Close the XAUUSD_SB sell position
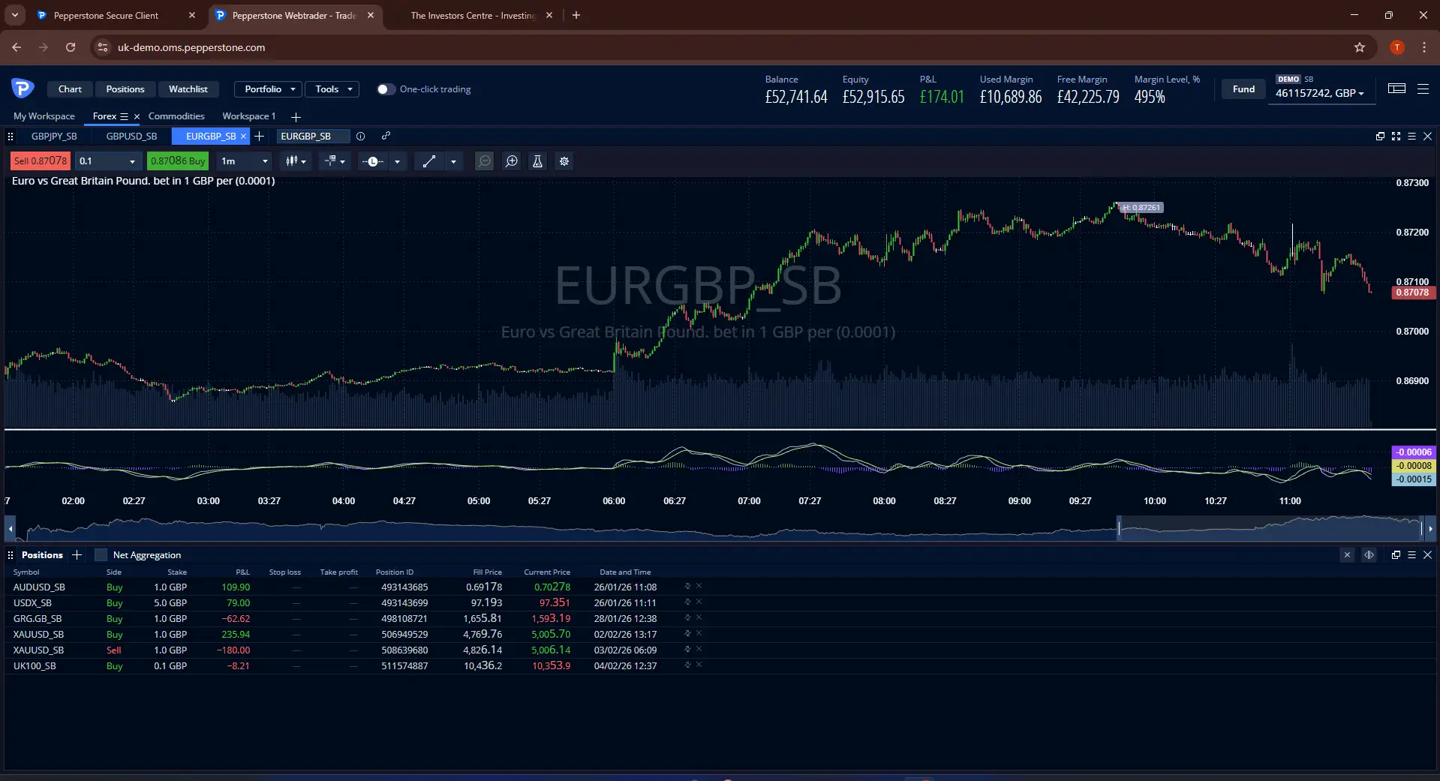Screen dimensions: 1440x781 point(699,650)
